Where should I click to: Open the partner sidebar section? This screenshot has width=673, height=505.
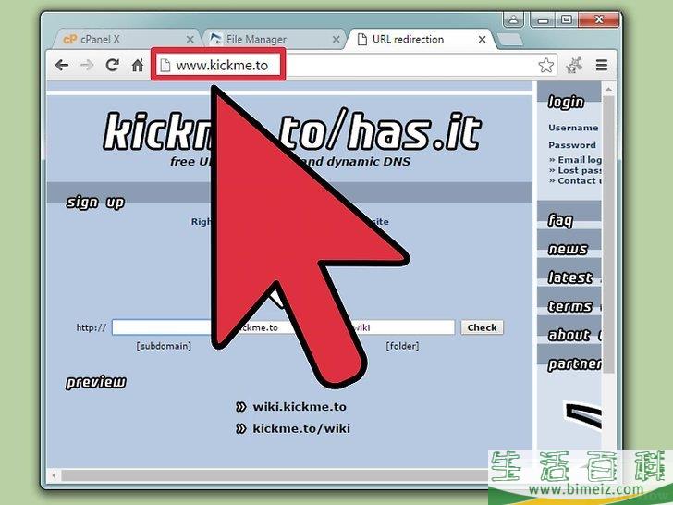tap(574, 364)
